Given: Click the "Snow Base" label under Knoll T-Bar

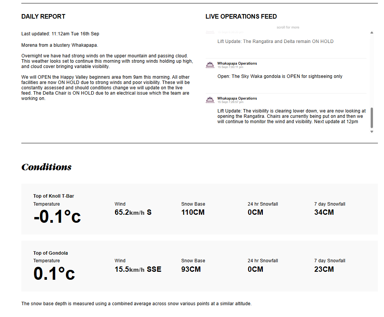Looking at the screenshot, I should [x=193, y=204].
